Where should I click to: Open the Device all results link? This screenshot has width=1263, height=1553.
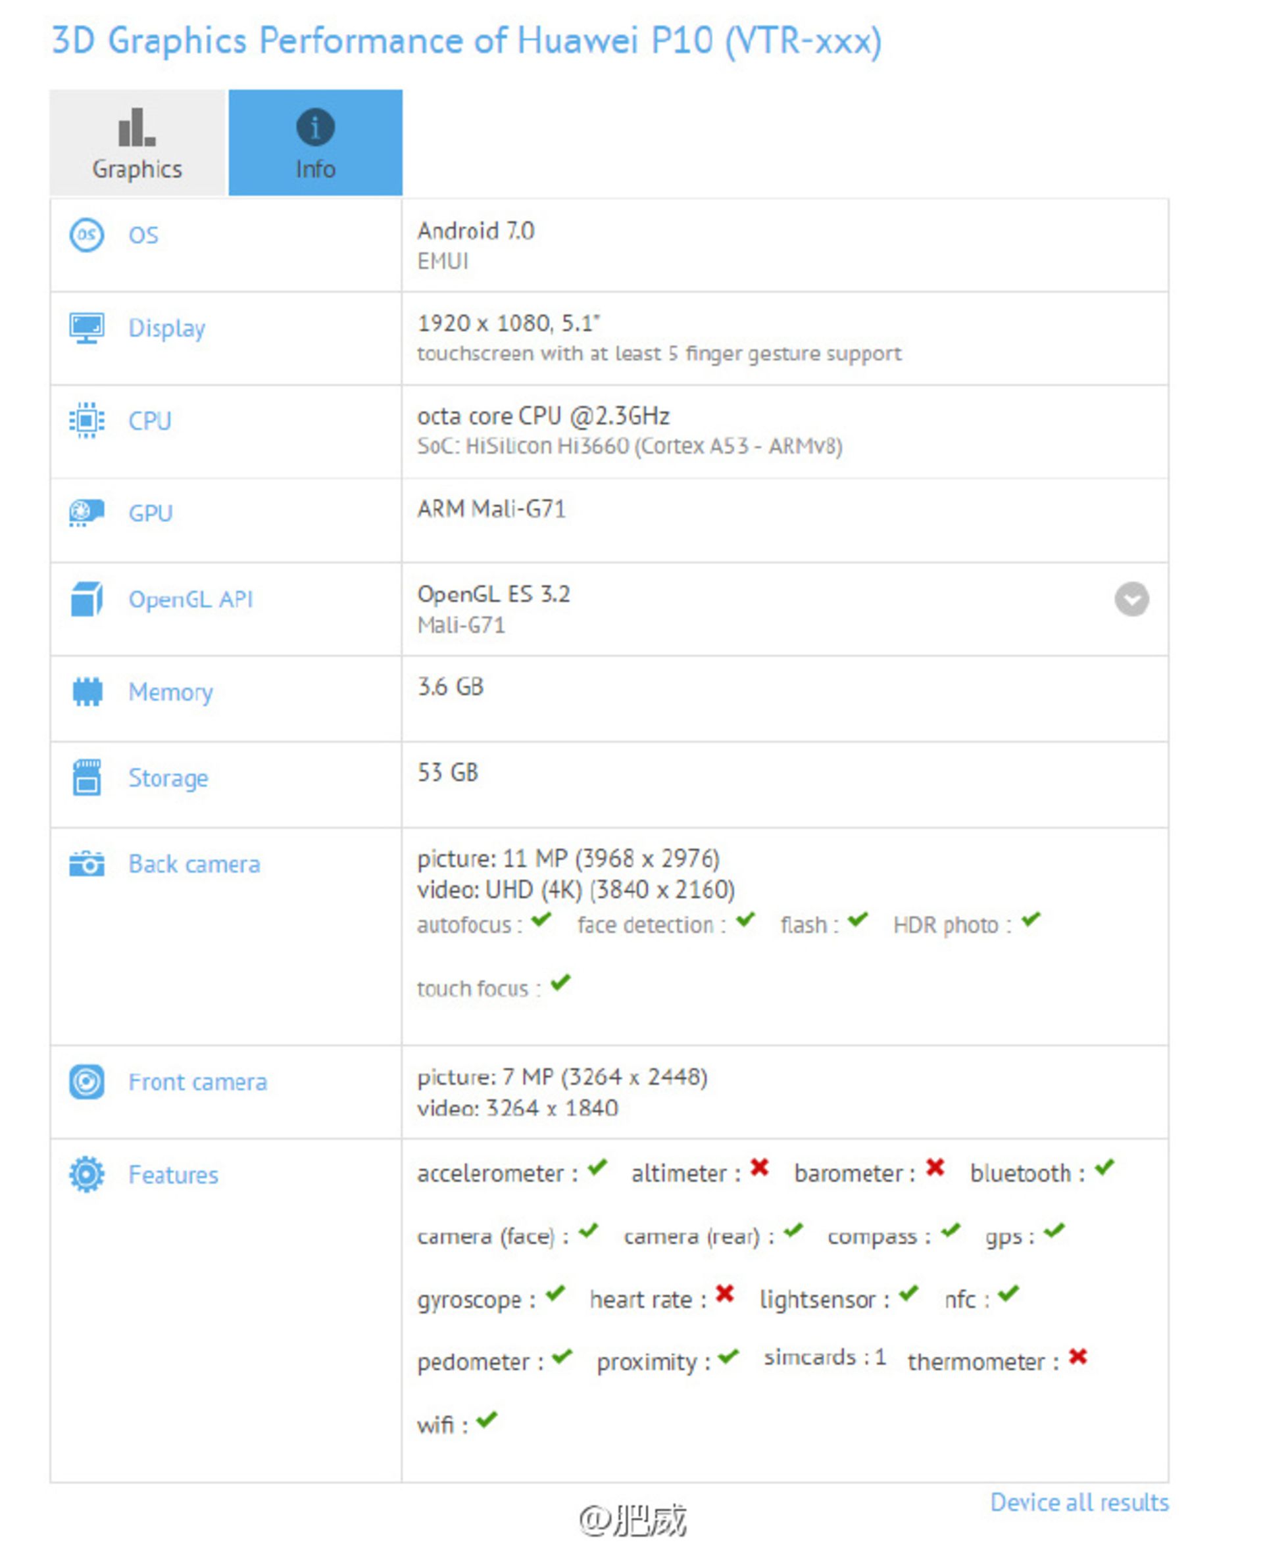[1079, 1502]
